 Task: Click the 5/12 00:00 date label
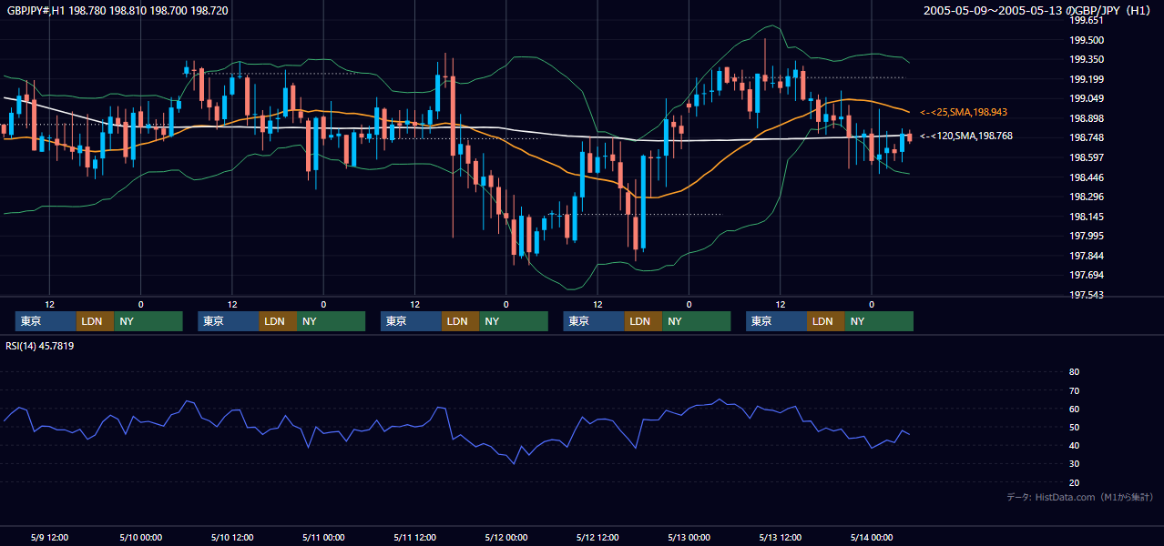click(x=506, y=537)
